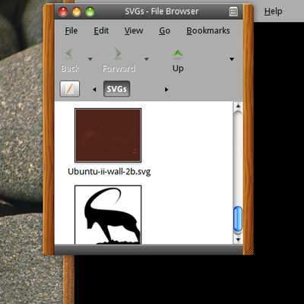304x304 pixels.
Task: Click the window menu icon in titlebar
Action: click(233, 11)
